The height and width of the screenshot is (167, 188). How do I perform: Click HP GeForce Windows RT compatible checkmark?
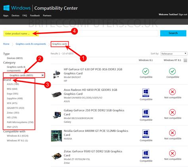(x=173, y=71)
